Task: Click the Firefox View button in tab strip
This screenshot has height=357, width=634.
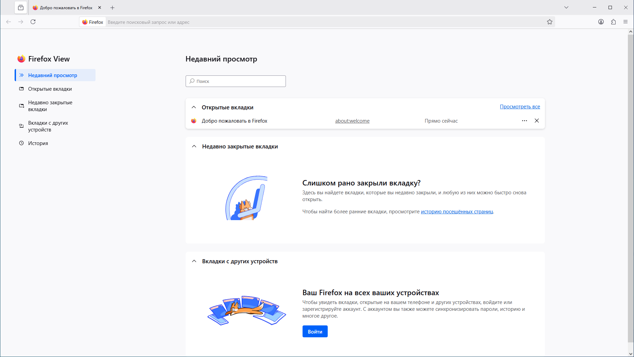Action: (x=21, y=7)
